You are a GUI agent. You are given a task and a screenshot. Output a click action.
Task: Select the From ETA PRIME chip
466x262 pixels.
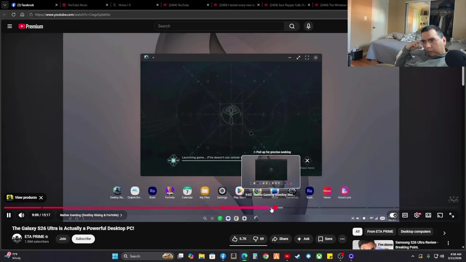click(380, 231)
